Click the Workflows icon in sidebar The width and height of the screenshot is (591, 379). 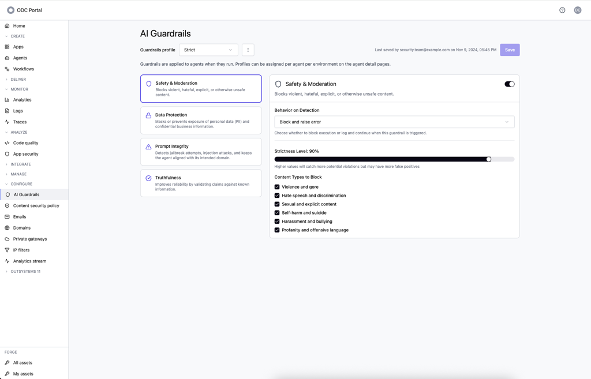coord(7,69)
